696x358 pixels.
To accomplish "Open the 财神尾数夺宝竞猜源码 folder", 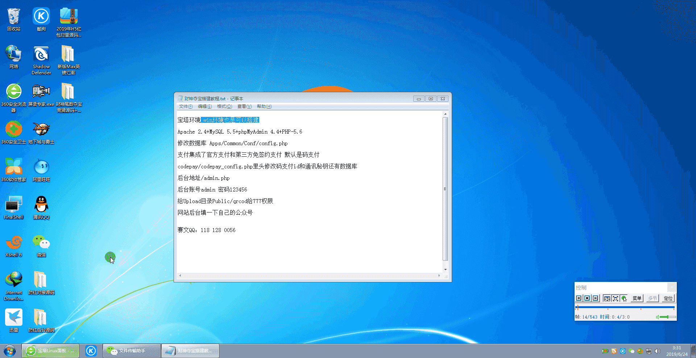I will [69, 97].
